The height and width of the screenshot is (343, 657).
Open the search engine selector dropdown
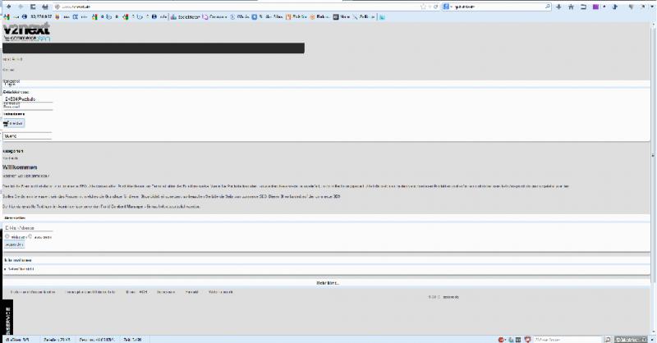[x=447, y=7]
